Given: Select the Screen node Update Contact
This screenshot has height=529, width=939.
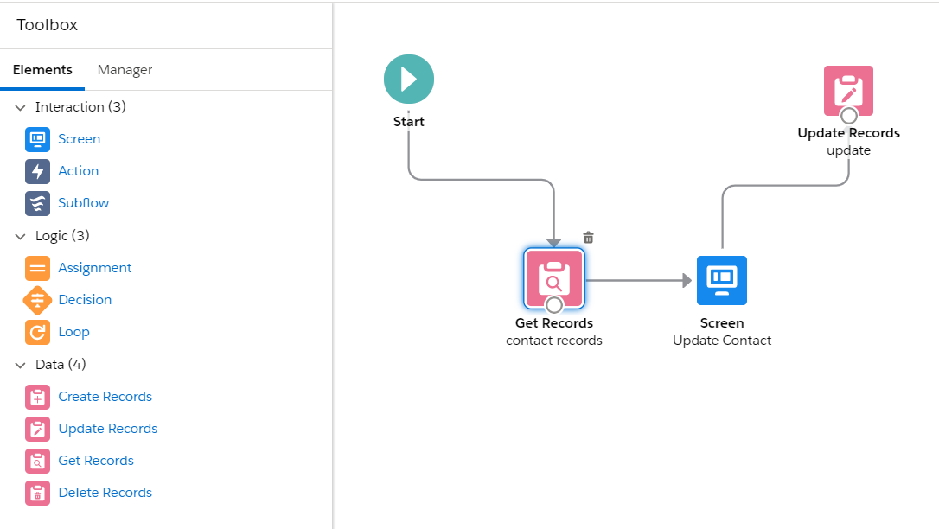Looking at the screenshot, I should click(x=722, y=280).
